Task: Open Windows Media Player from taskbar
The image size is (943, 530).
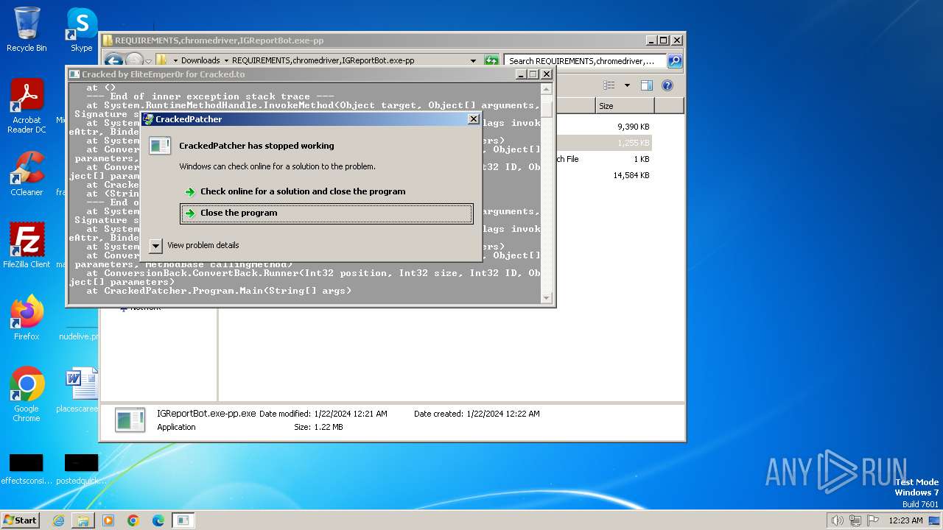Action: 108,520
